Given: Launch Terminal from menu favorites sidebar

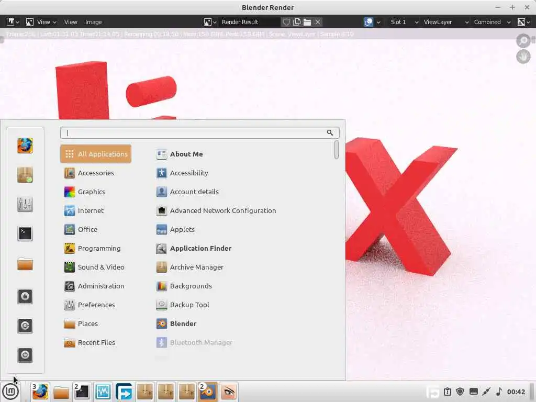Looking at the screenshot, I should pos(25,234).
